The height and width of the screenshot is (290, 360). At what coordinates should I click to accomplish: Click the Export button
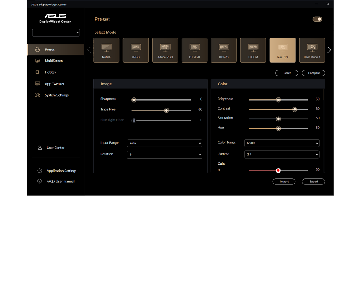pos(313,182)
